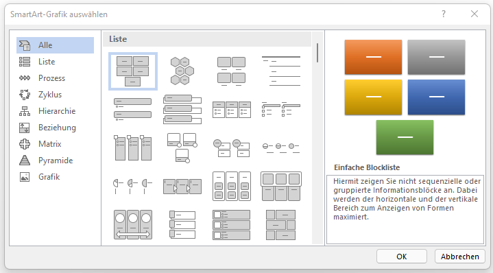Screen dimensions: 493x273
Task: Click the blue preview block
Action: pyautogui.click(x=436, y=97)
